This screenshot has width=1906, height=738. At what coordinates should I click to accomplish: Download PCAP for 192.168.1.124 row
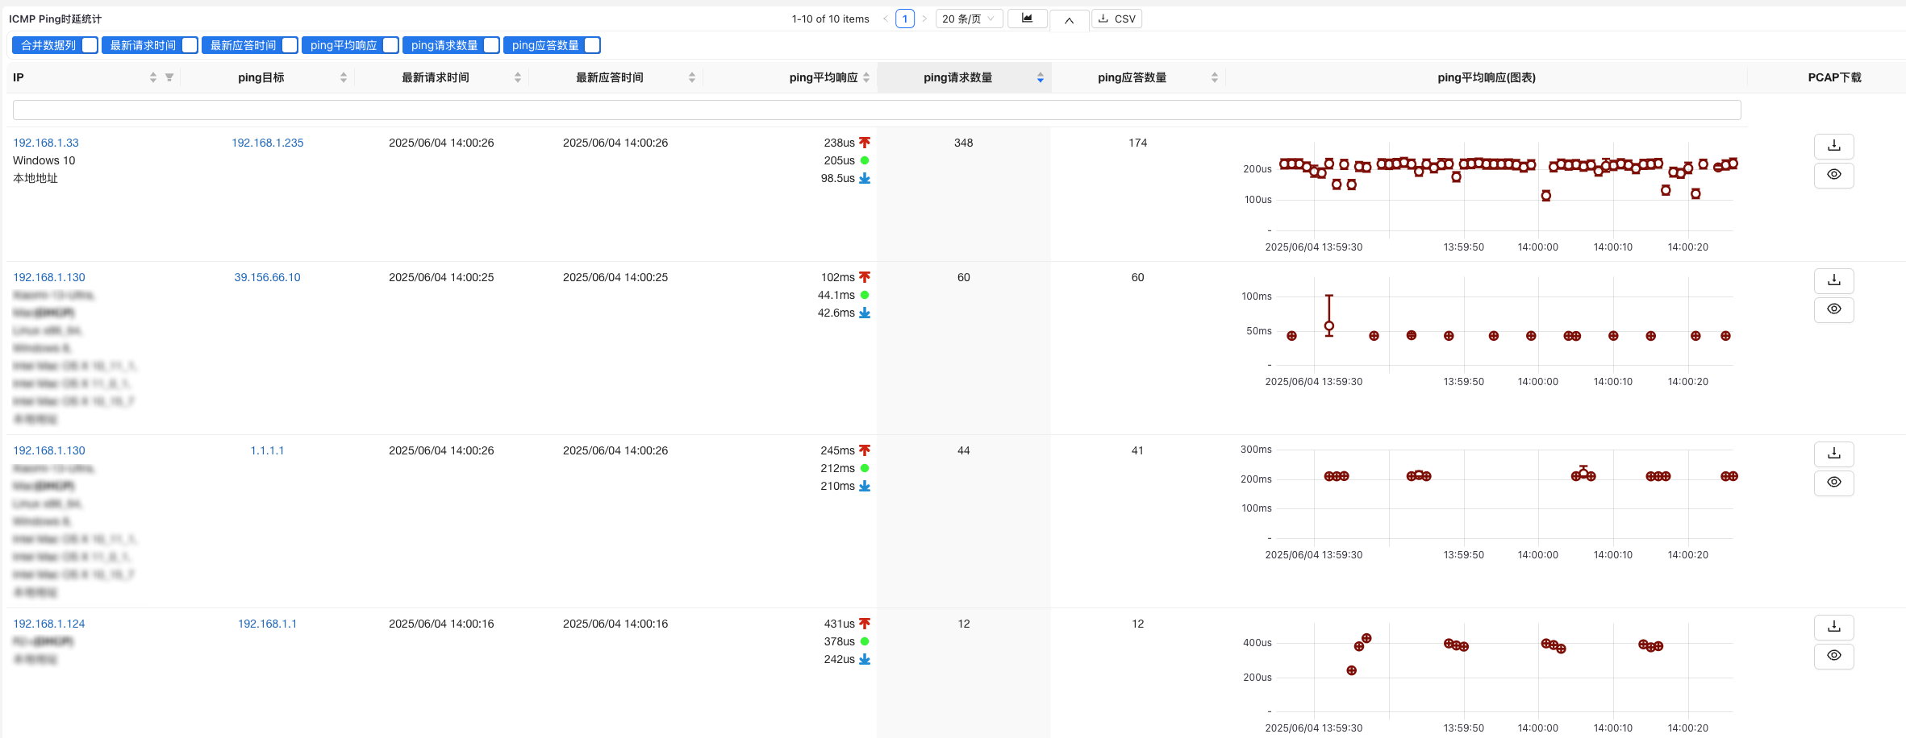pos(1833,627)
